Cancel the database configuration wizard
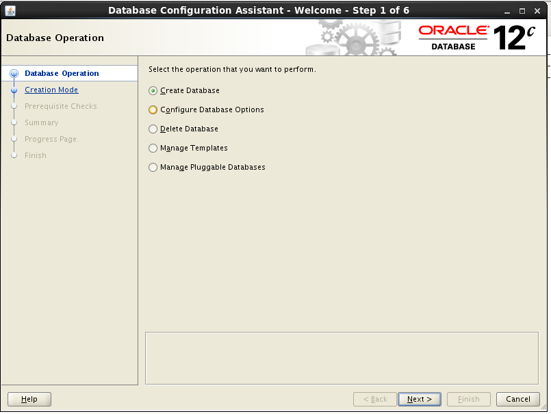The height and width of the screenshot is (414, 551). pyautogui.click(x=517, y=399)
